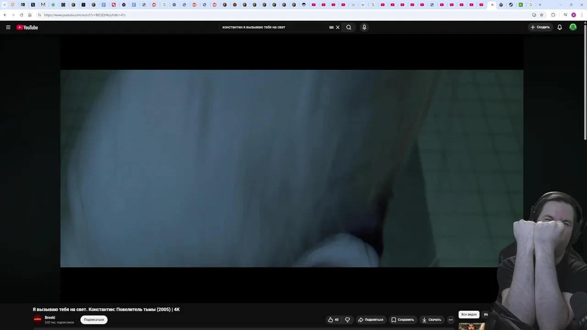Bookmark this page with the star
This screenshot has width=587, height=330.
click(x=542, y=15)
